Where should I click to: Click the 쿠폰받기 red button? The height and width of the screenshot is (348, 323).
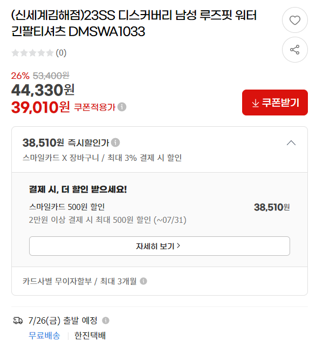[275, 103]
